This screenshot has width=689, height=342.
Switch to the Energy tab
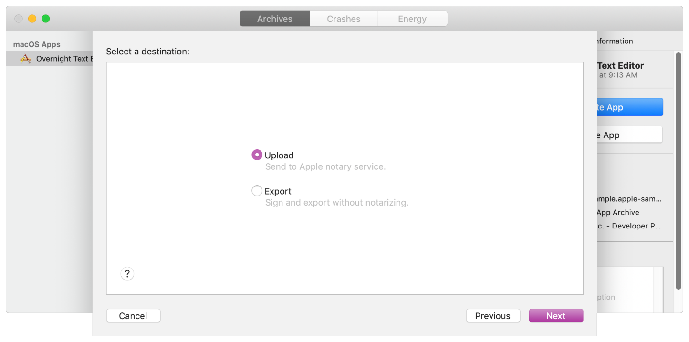[412, 19]
